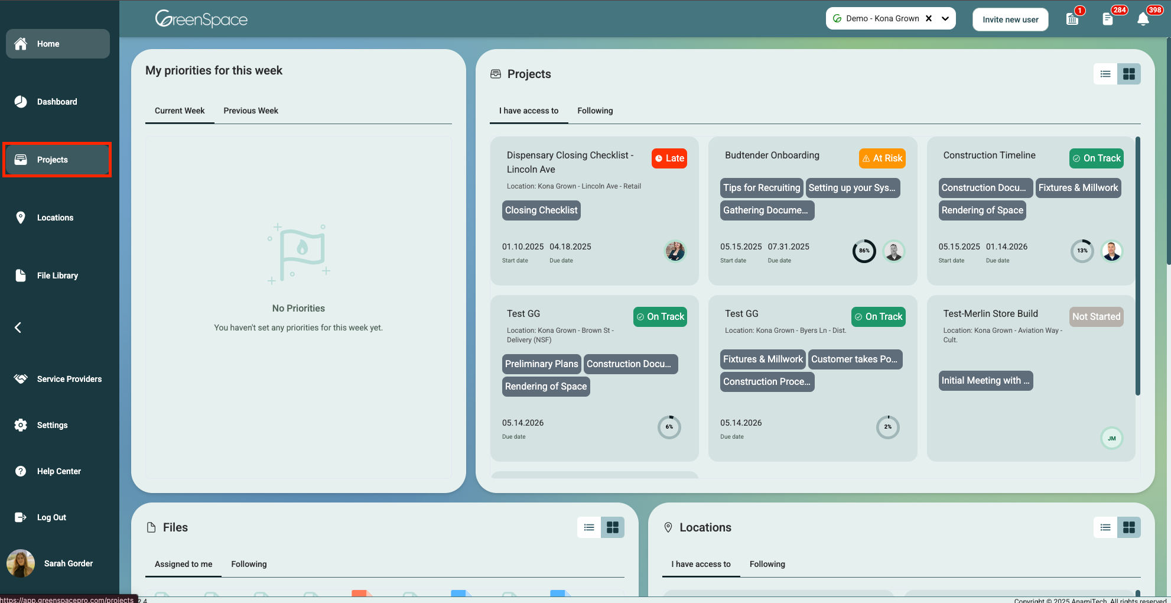Screen dimensions: 1171x603
Task: Click the Projects panel header icon
Action: point(496,74)
